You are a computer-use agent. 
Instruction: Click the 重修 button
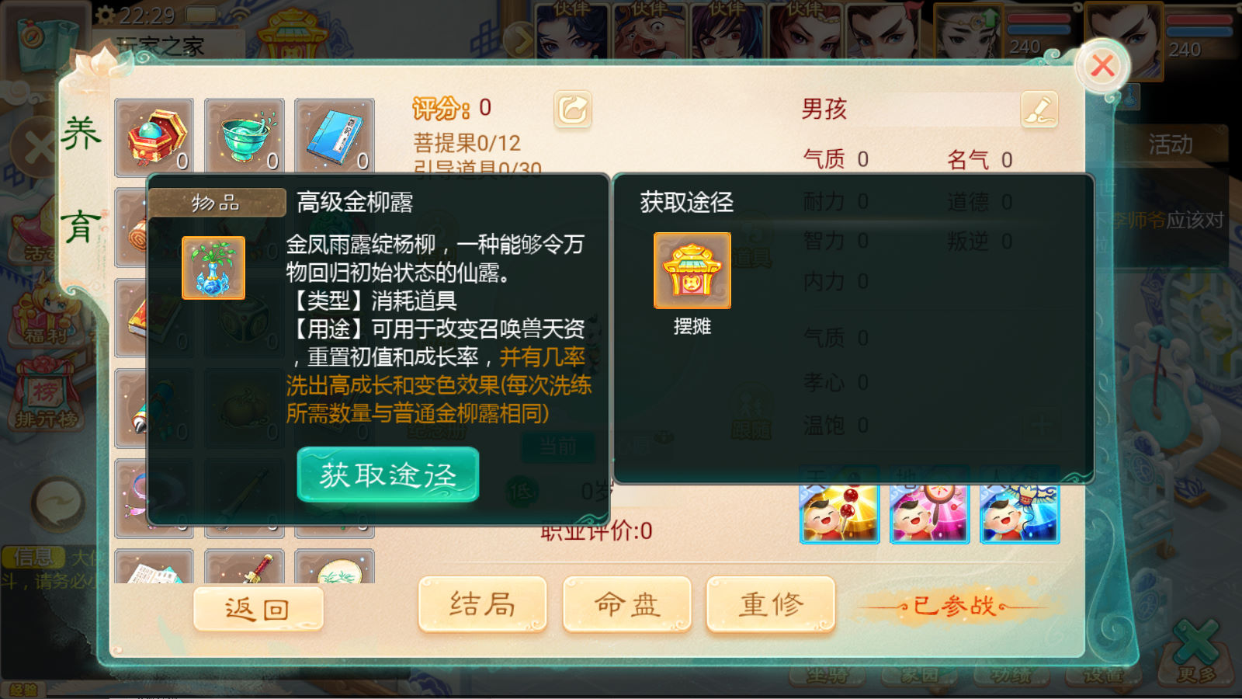[771, 604]
